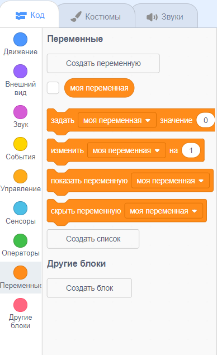This screenshot has height=355, width=217.
Task: Open dropdown in показать переменную block
Action: (x=171, y=181)
